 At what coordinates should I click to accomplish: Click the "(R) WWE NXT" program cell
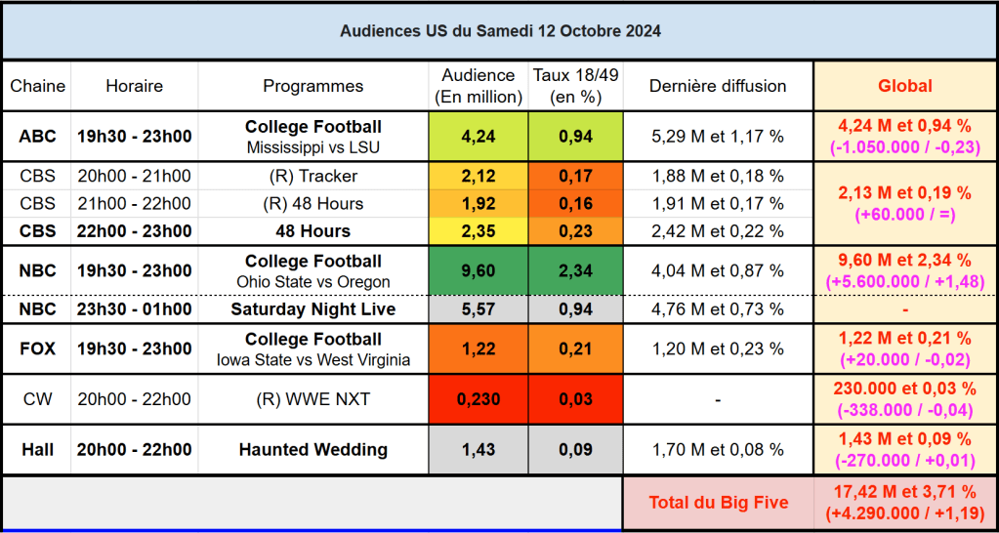(312, 400)
